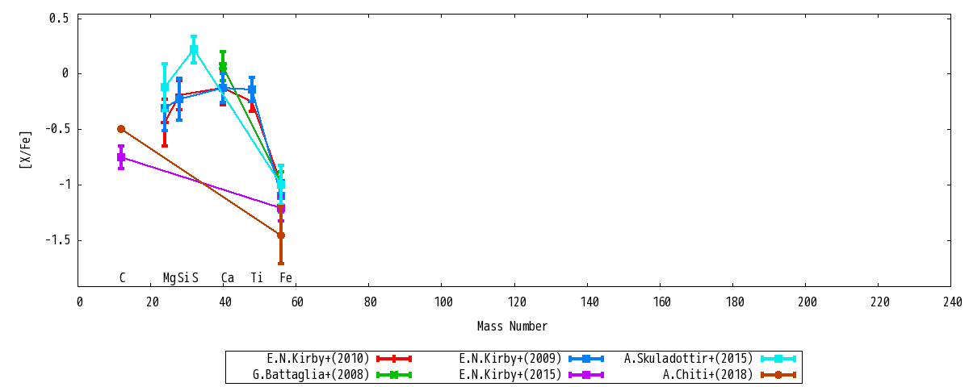The image size is (969, 387).
Task: Click the [X/Fe] y-axis title
Action: 26,149
